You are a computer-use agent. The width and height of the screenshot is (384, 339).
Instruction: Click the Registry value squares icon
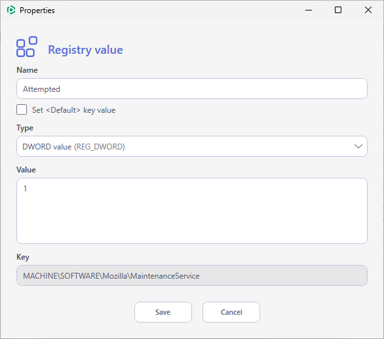(27, 47)
